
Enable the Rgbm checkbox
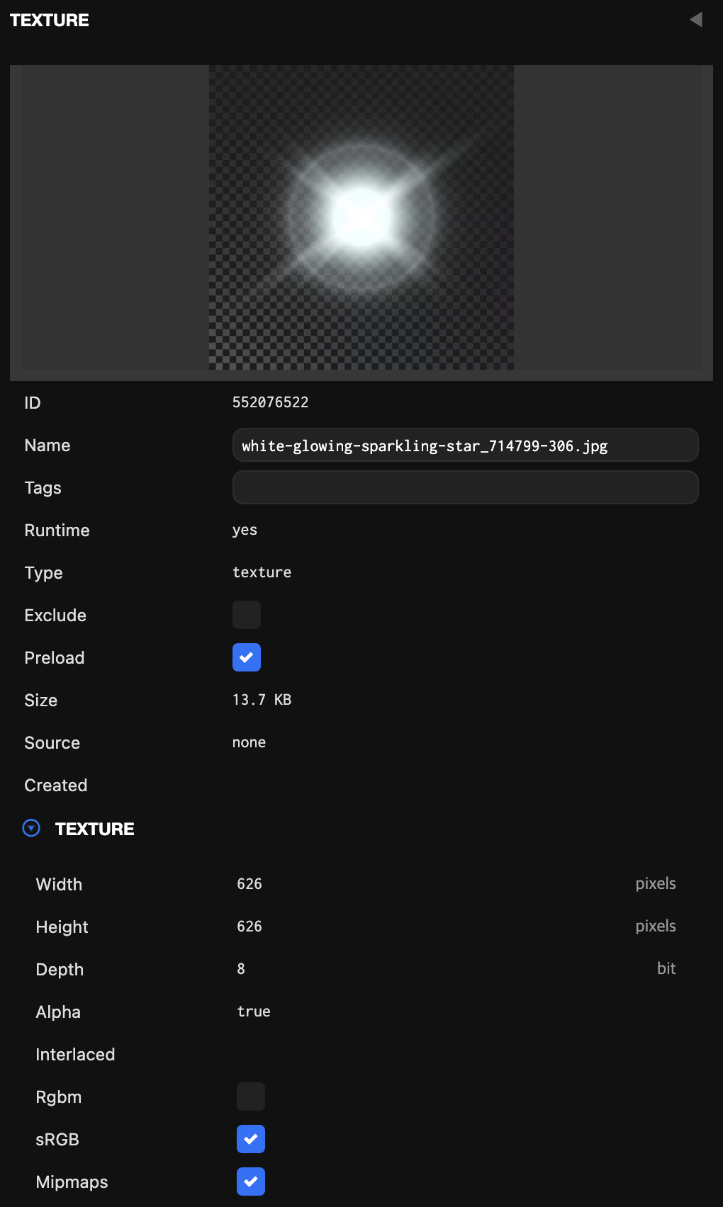[x=251, y=1096]
